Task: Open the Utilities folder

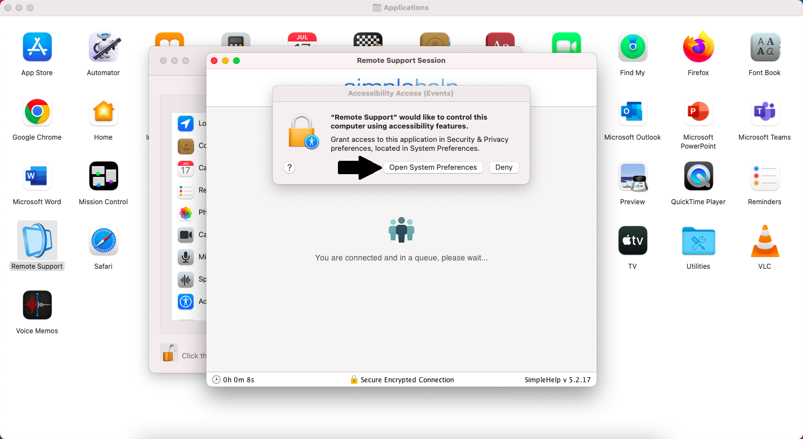Action: coord(698,241)
